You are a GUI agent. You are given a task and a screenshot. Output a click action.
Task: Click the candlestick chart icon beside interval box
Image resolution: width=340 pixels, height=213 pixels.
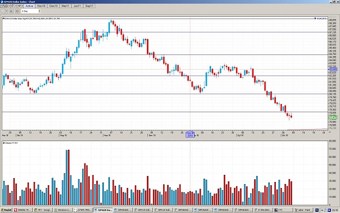pos(17,11)
